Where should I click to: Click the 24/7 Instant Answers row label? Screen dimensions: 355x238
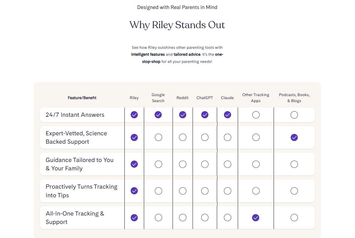(x=75, y=115)
